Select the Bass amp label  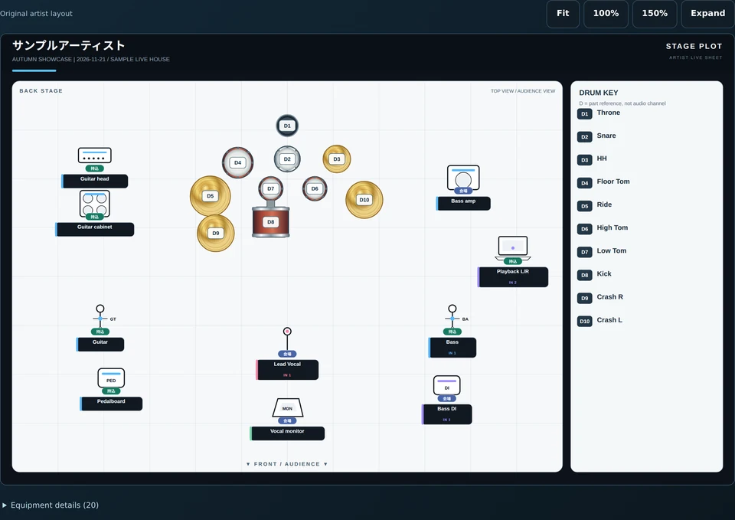tap(463, 203)
